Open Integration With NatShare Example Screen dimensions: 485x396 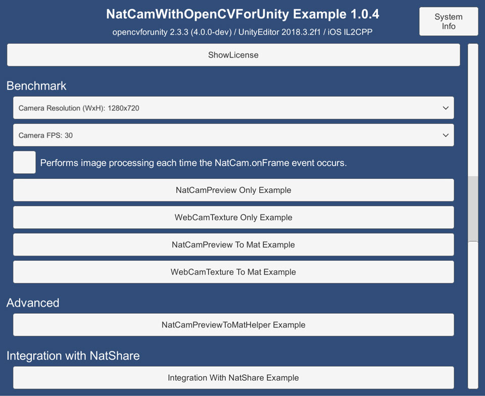233,377
